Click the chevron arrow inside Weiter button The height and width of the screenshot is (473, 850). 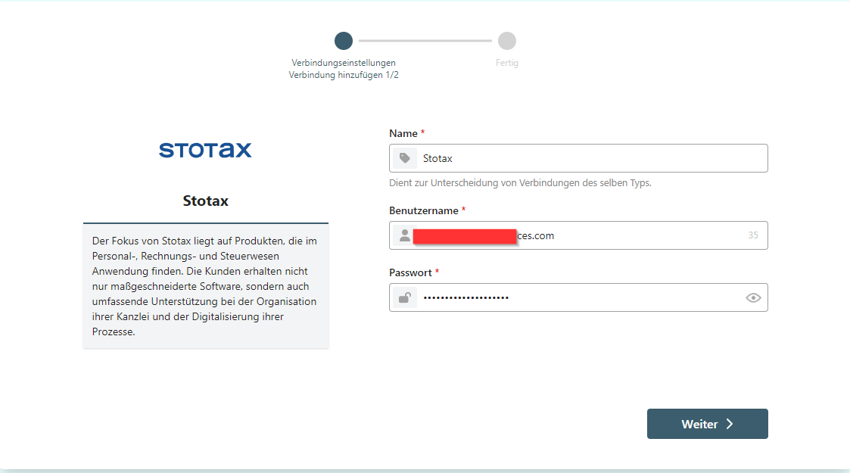coord(730,424)
